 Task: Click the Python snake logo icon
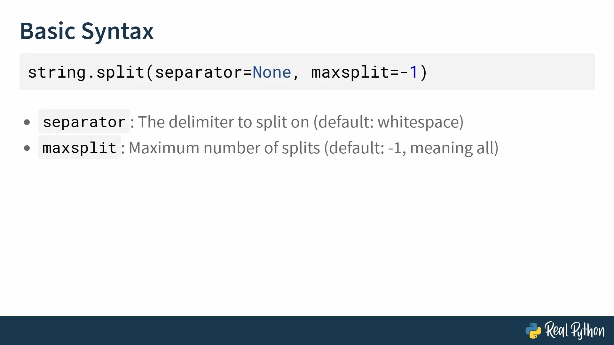(533, 331)
